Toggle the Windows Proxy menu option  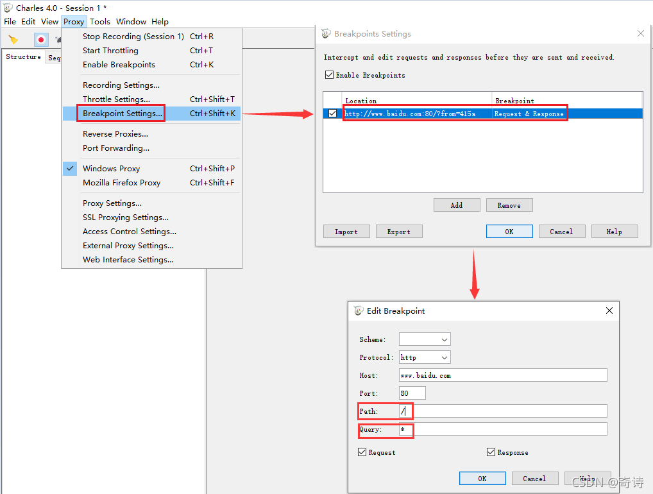tap(151, 169)
